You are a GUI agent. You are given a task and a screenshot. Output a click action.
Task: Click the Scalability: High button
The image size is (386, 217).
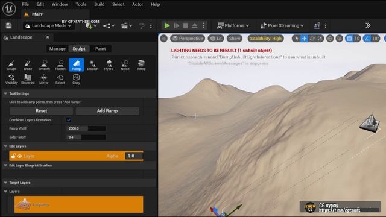click(265, 39)
